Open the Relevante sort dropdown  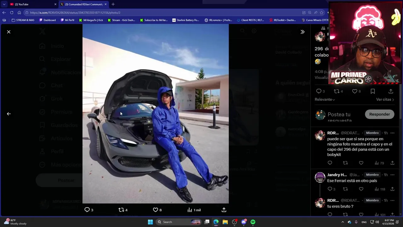point(325,99)
